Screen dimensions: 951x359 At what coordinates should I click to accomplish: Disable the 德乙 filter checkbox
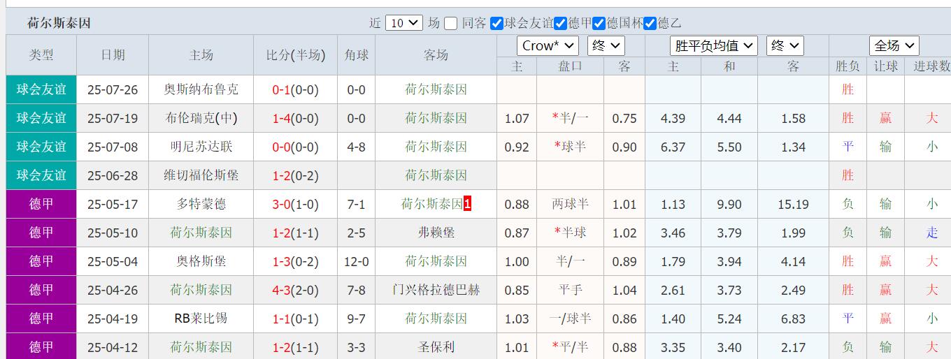(650, 23)
